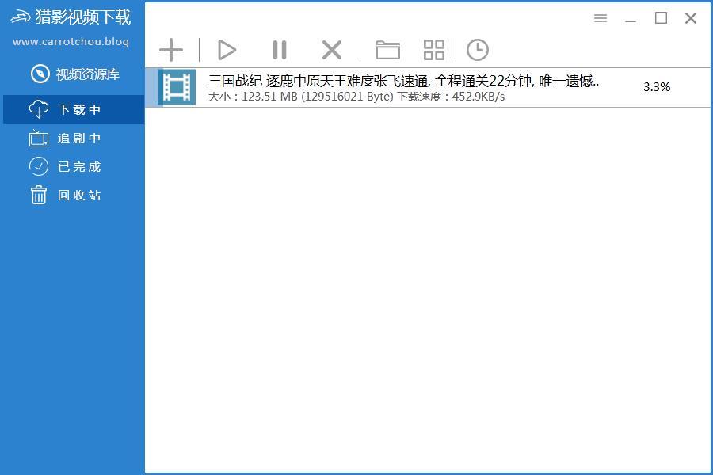The image size is (713, 475).
Task: Click the TV icon beside 追剧中
Action: point(39,139)
